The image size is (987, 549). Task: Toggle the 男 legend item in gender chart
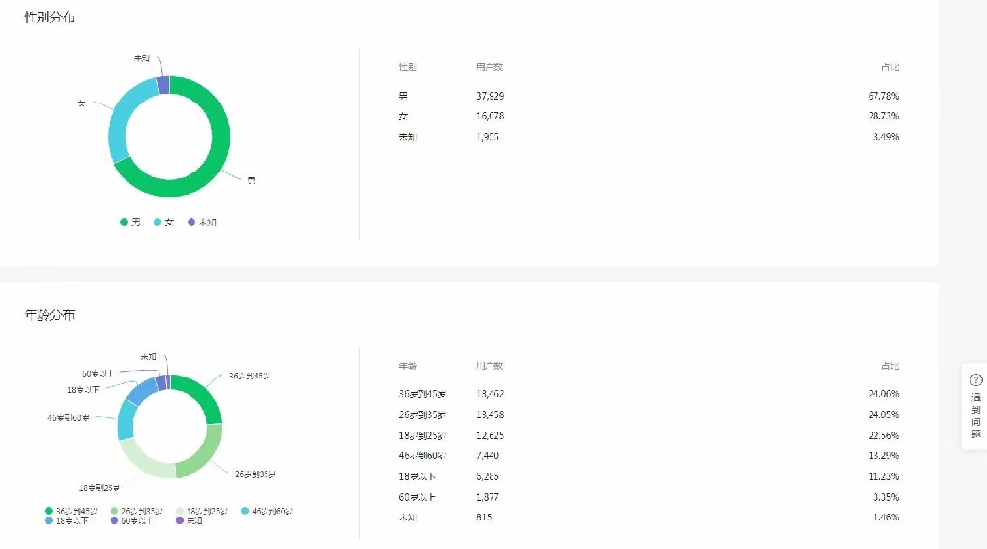point(131,222)
